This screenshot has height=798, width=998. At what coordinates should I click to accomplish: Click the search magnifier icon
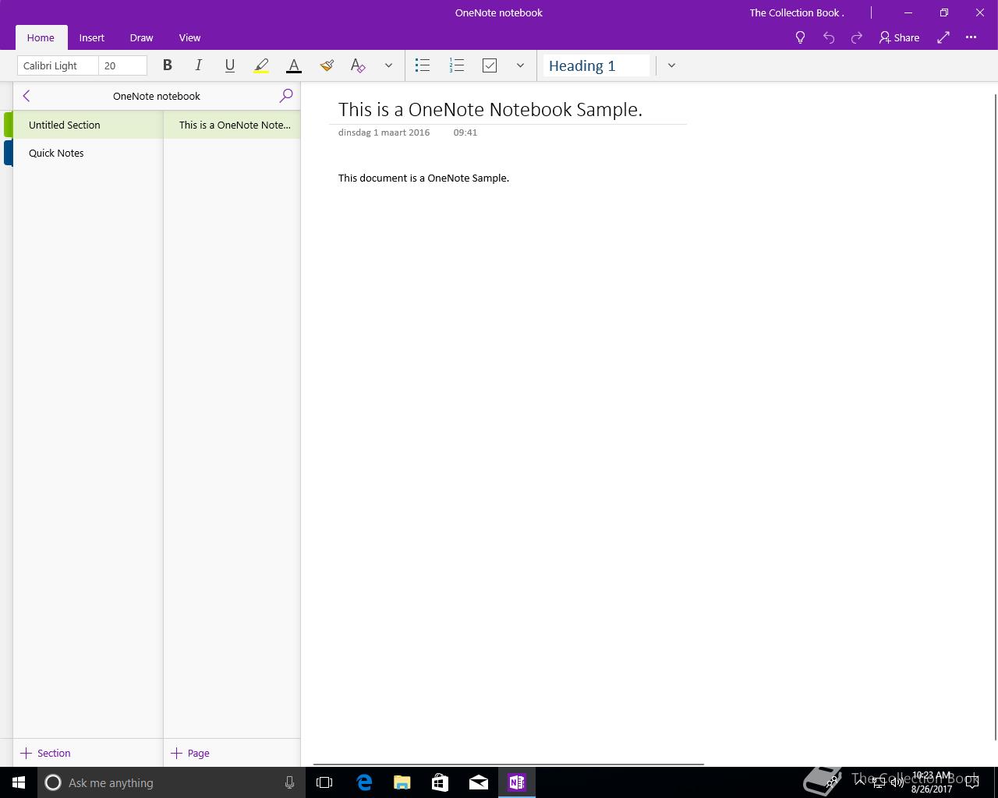click(286, 96)
